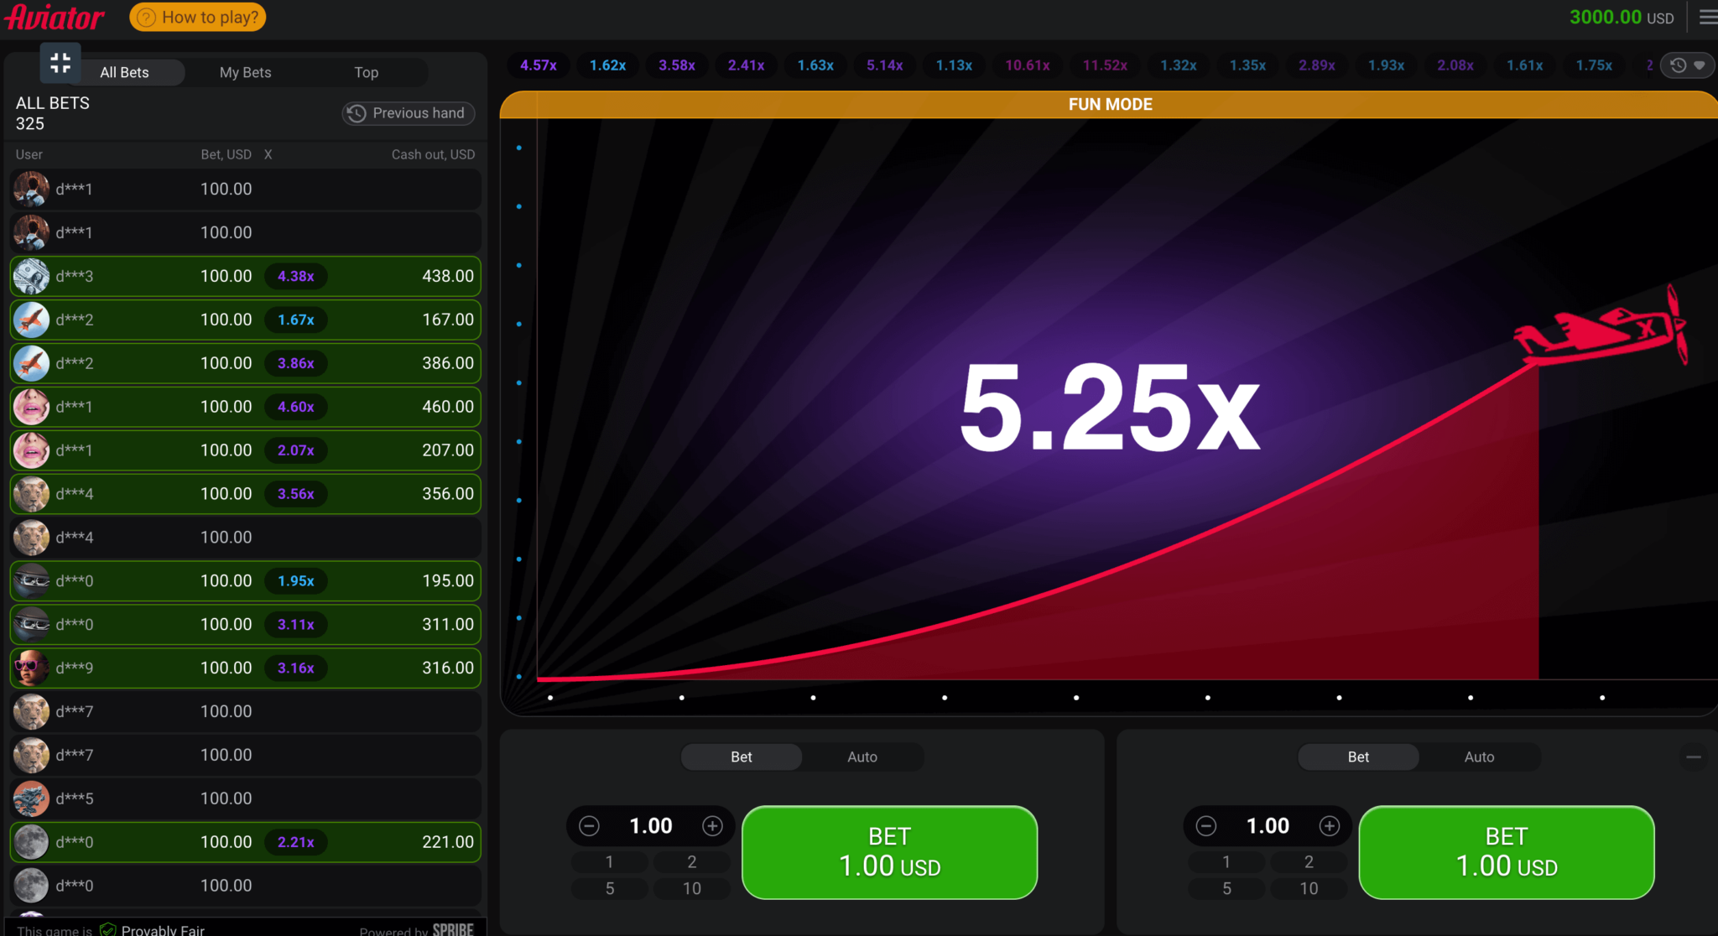1718x936 pixels.
Task: Switch right panel to Auto mode
Action: coord(1479,757)
